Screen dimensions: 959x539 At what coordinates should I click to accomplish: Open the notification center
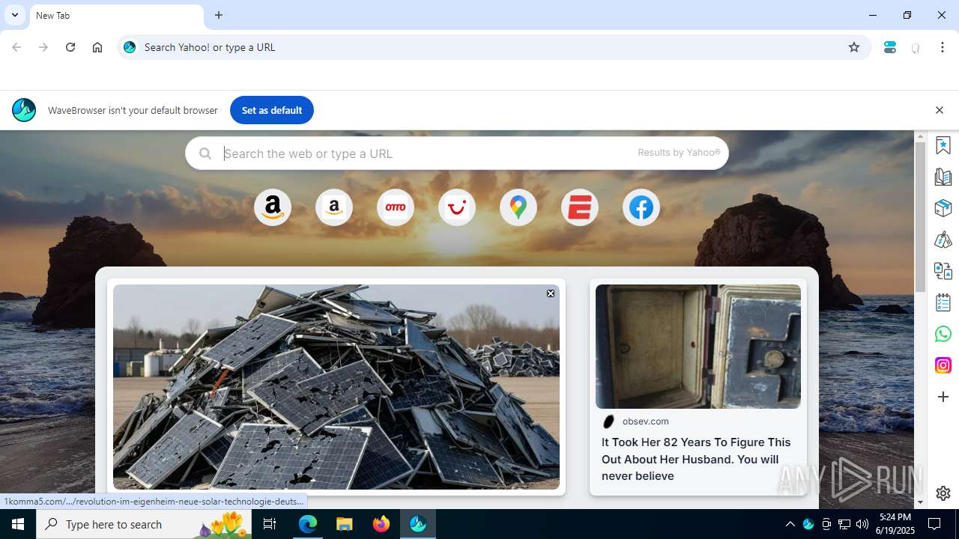point(934,524)
